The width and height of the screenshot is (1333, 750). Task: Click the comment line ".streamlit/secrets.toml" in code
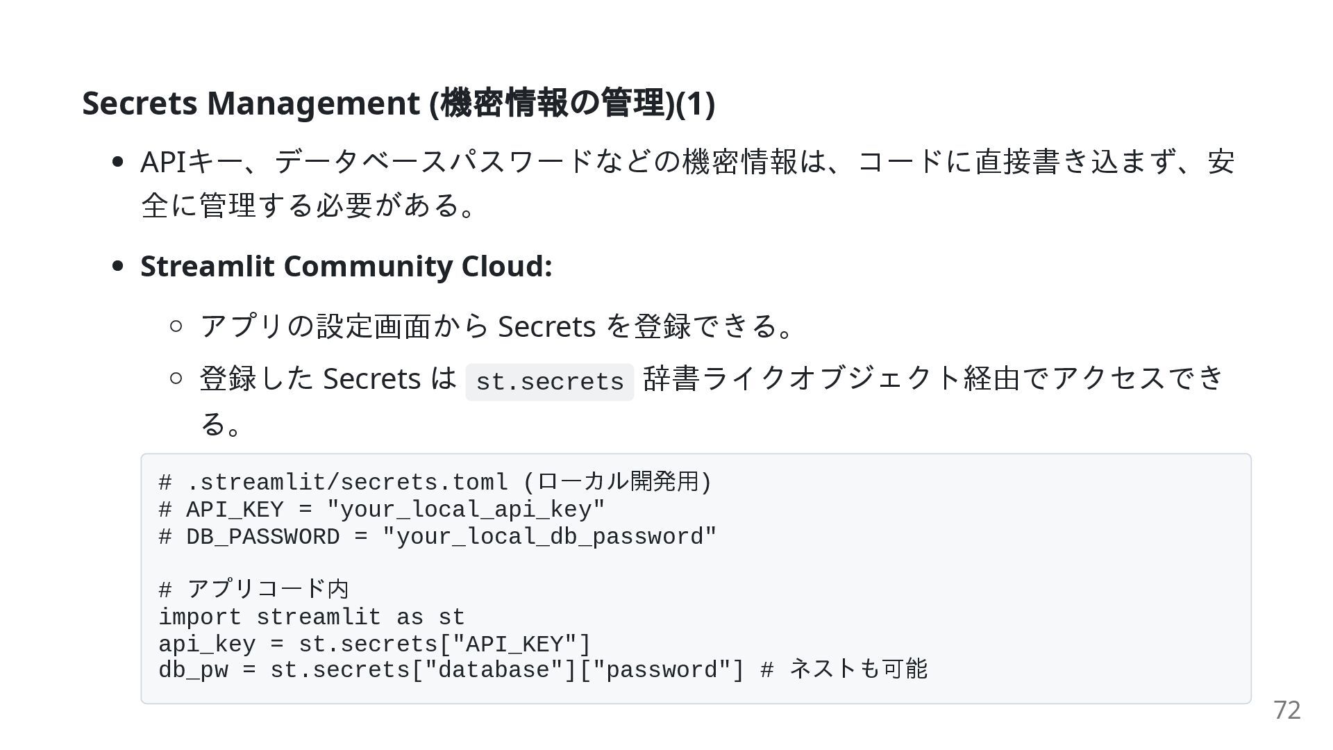point(435,482)
